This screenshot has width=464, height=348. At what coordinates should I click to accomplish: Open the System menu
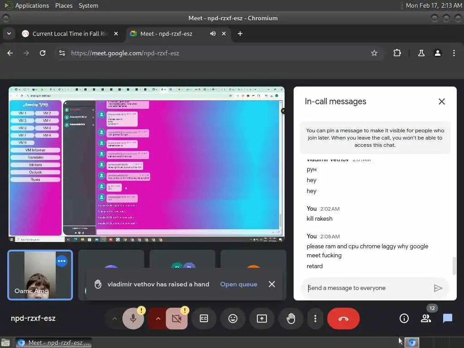coord(88,5)
